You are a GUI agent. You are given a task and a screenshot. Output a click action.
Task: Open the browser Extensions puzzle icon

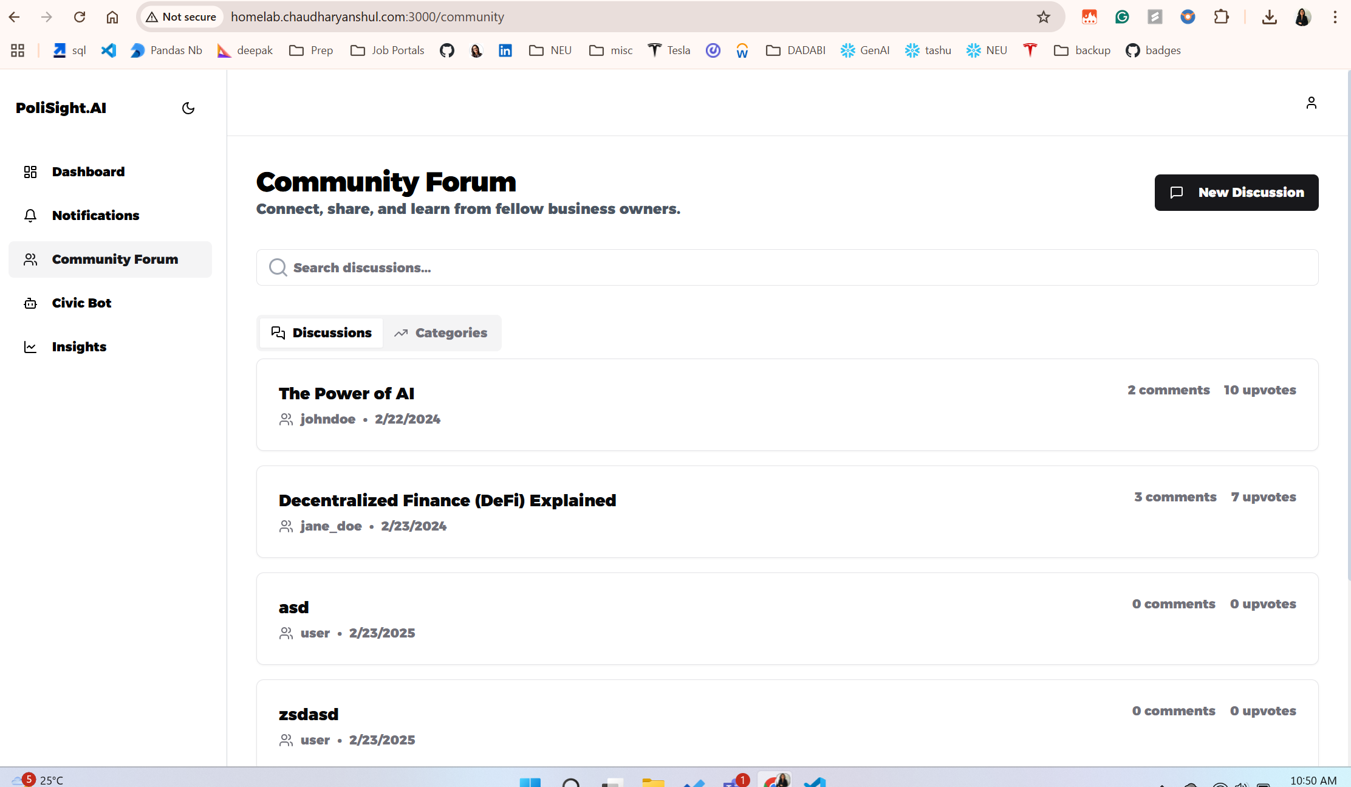pos(1221,17)
